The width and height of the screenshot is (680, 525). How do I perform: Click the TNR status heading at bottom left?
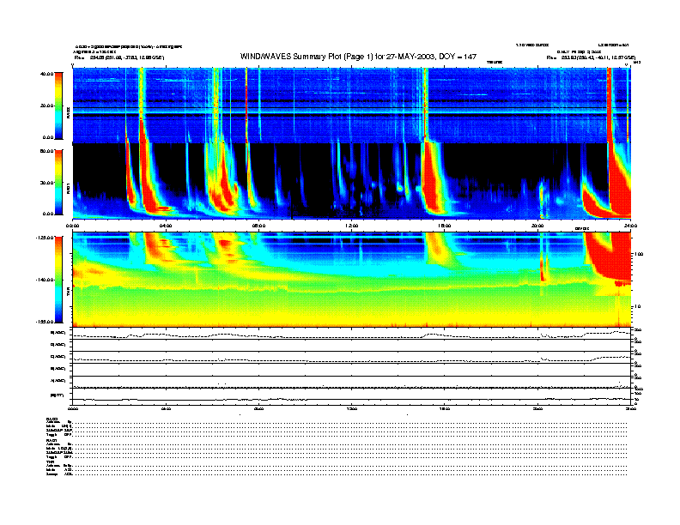tap(50, 462)
